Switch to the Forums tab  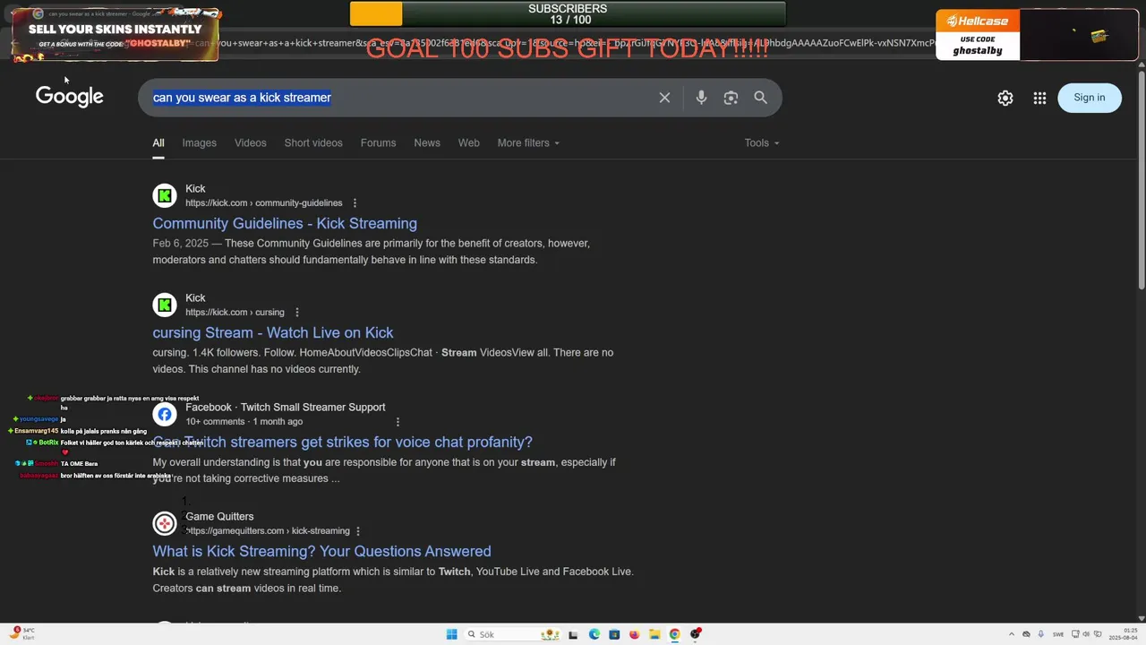(x=378, y=143)
